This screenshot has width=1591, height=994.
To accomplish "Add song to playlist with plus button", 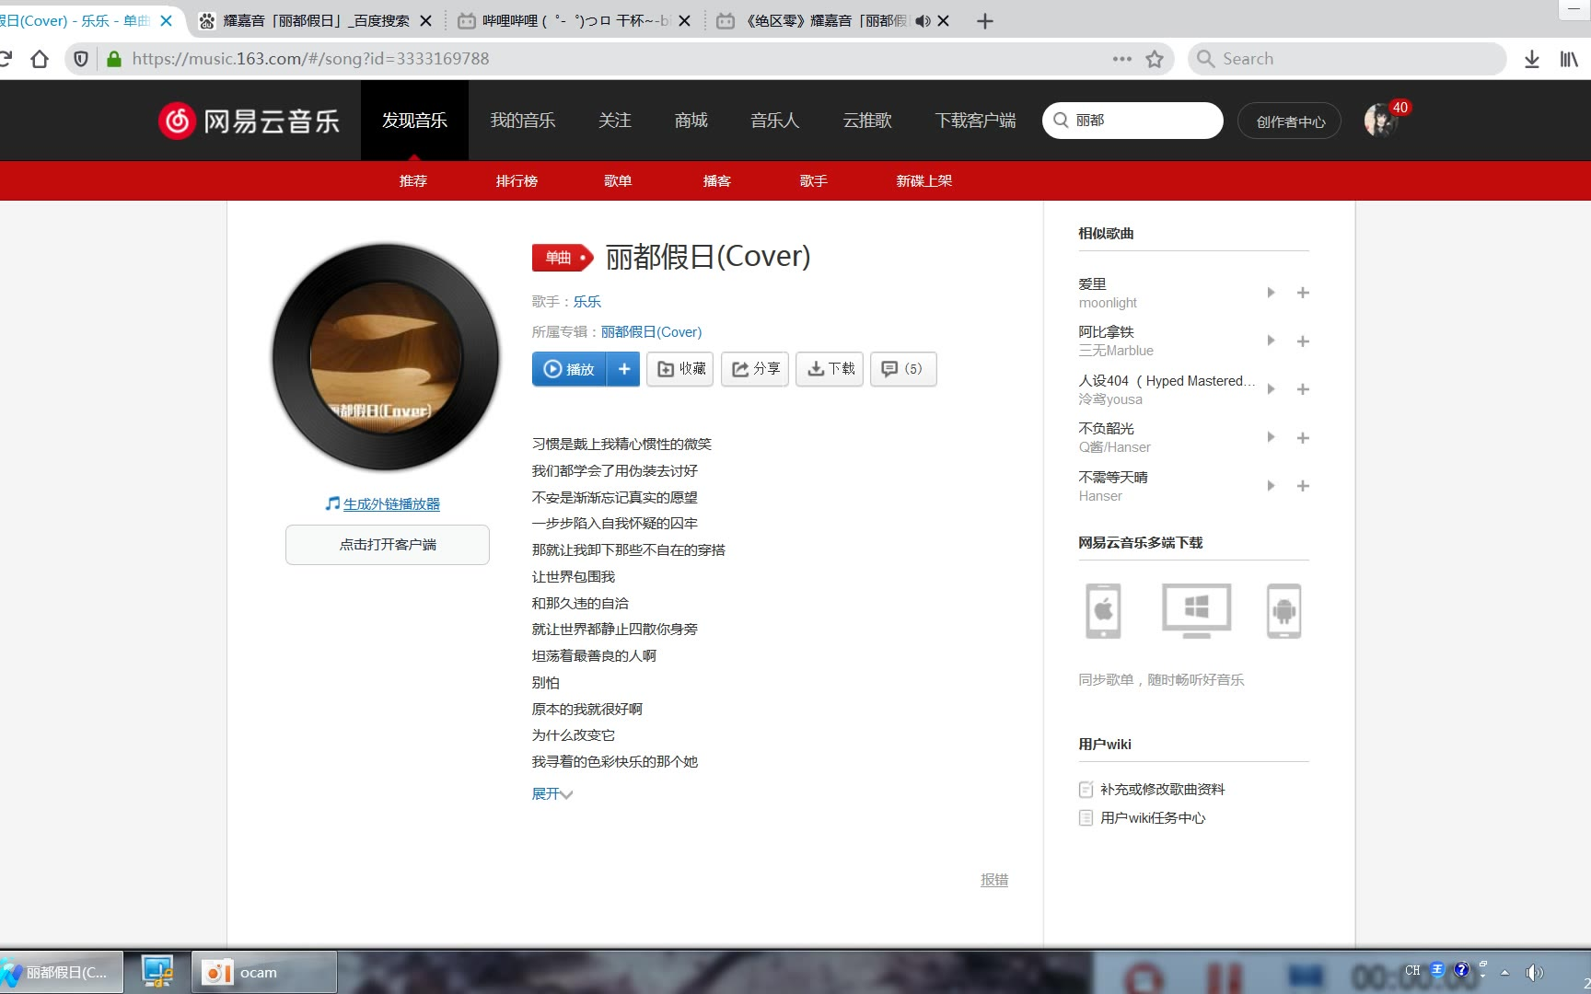I will click(623, 369).
